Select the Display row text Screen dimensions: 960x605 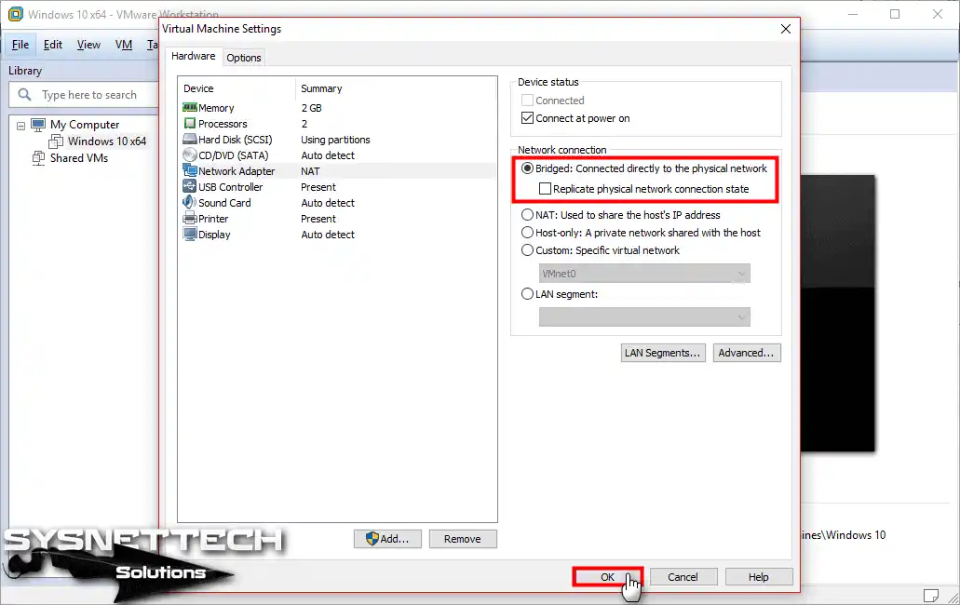coord(214,235)
